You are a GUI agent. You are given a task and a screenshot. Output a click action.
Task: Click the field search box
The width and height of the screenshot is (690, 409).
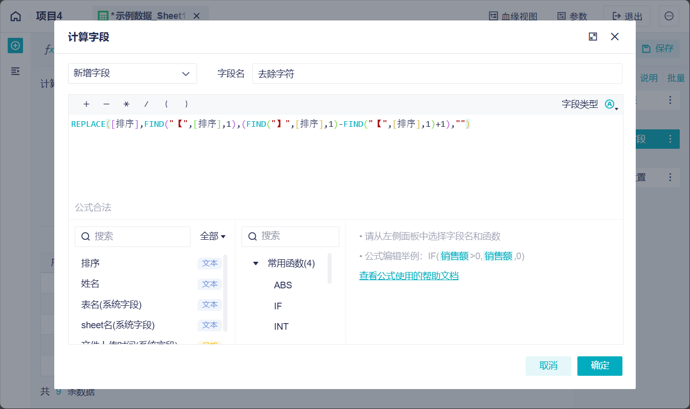pos(133,237)
